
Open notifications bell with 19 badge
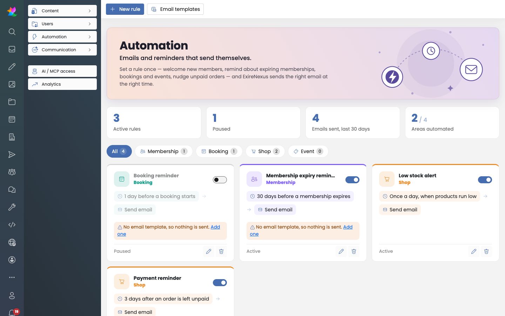(13, 312)
